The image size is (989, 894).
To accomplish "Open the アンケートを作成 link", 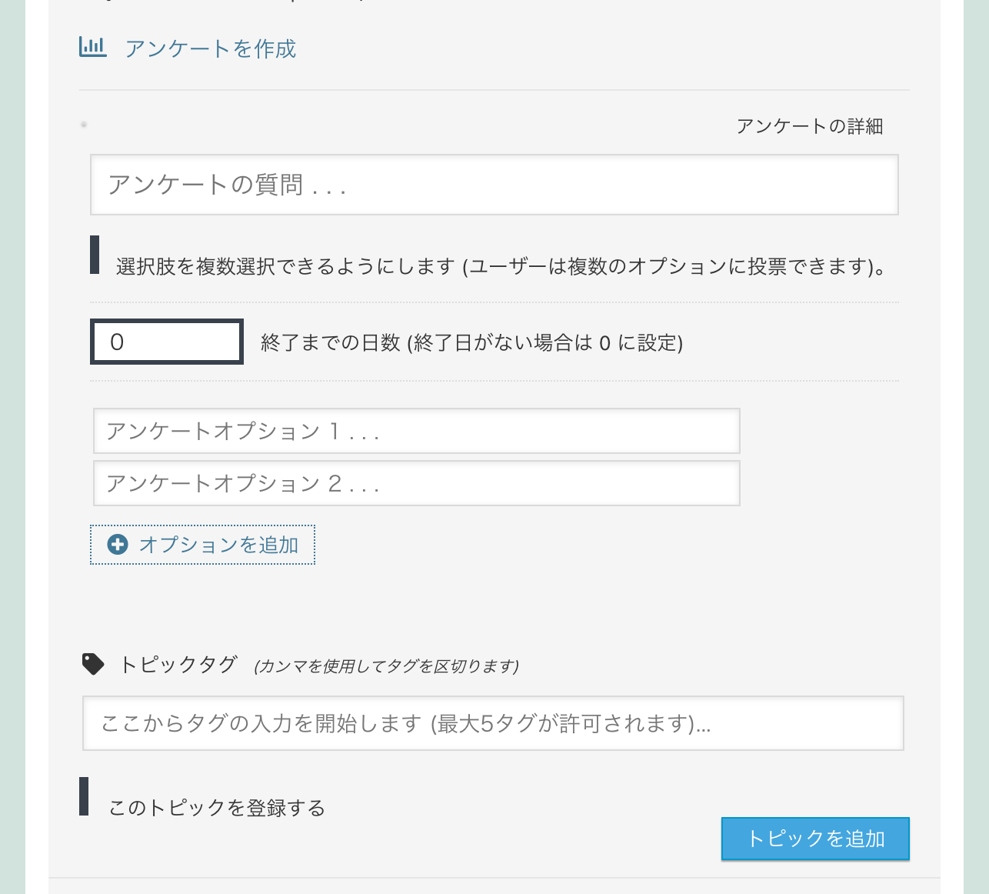I will coord(210,48).
